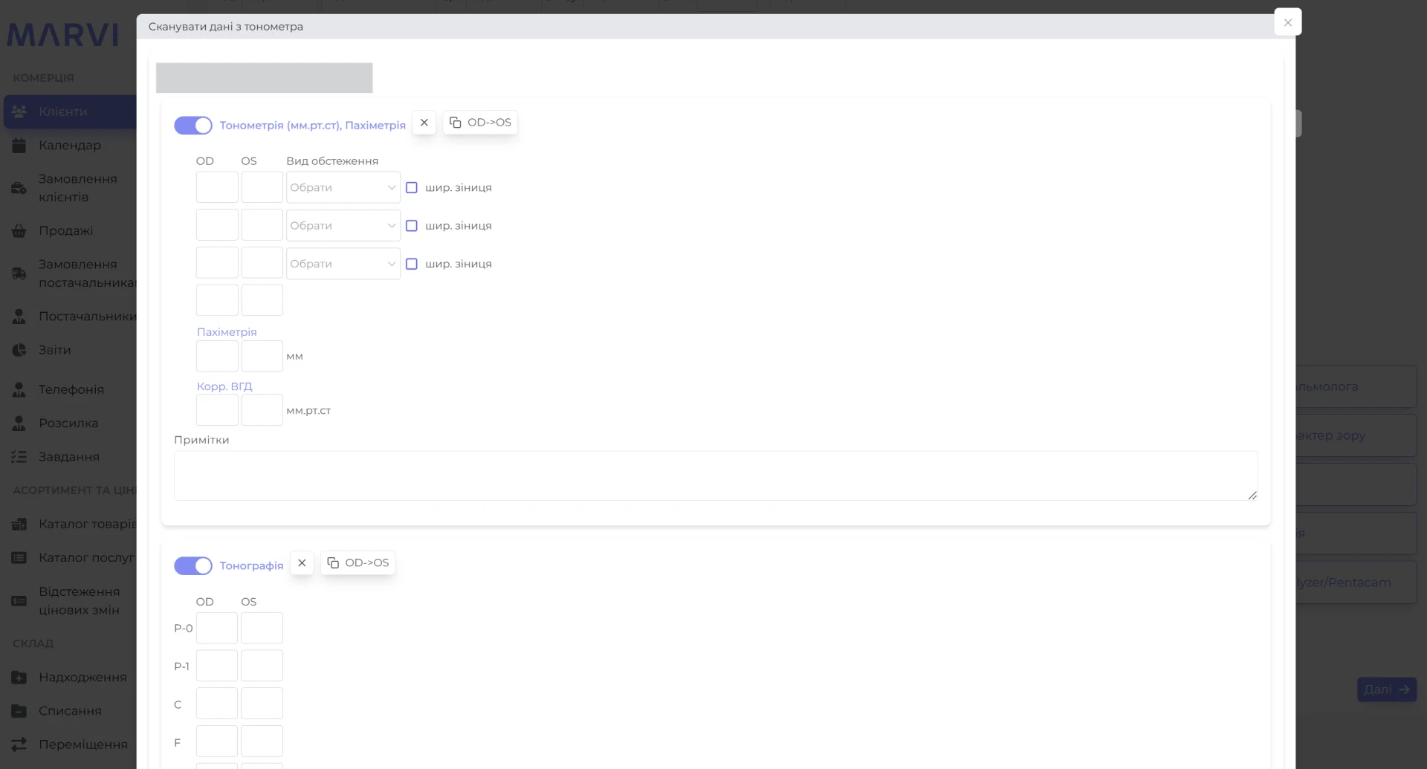Clear the Тонографія section with X button
The height and width of the screenshot is (769, 1427).
[302, 563]
